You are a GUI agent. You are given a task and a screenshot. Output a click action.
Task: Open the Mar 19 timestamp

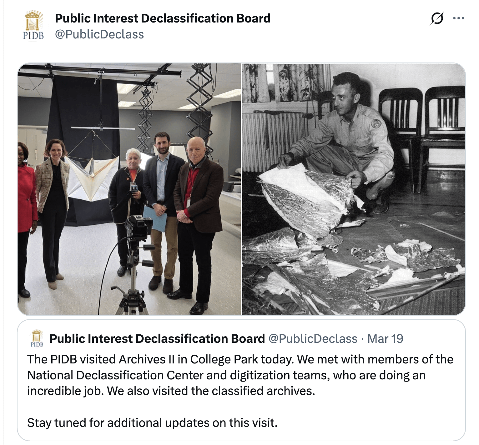(x=385, y=339)
